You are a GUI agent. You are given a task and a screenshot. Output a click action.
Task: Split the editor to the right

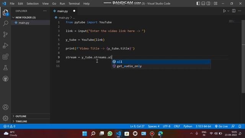point(234,11)
